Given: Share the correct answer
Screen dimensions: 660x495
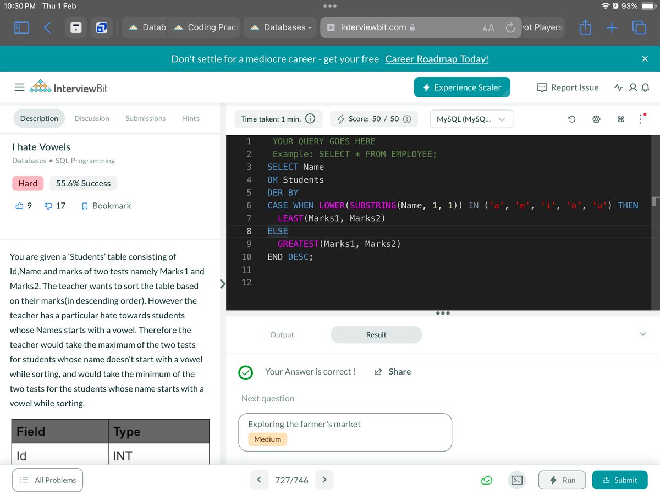Looking at the screenshot, I should [393, 372].
